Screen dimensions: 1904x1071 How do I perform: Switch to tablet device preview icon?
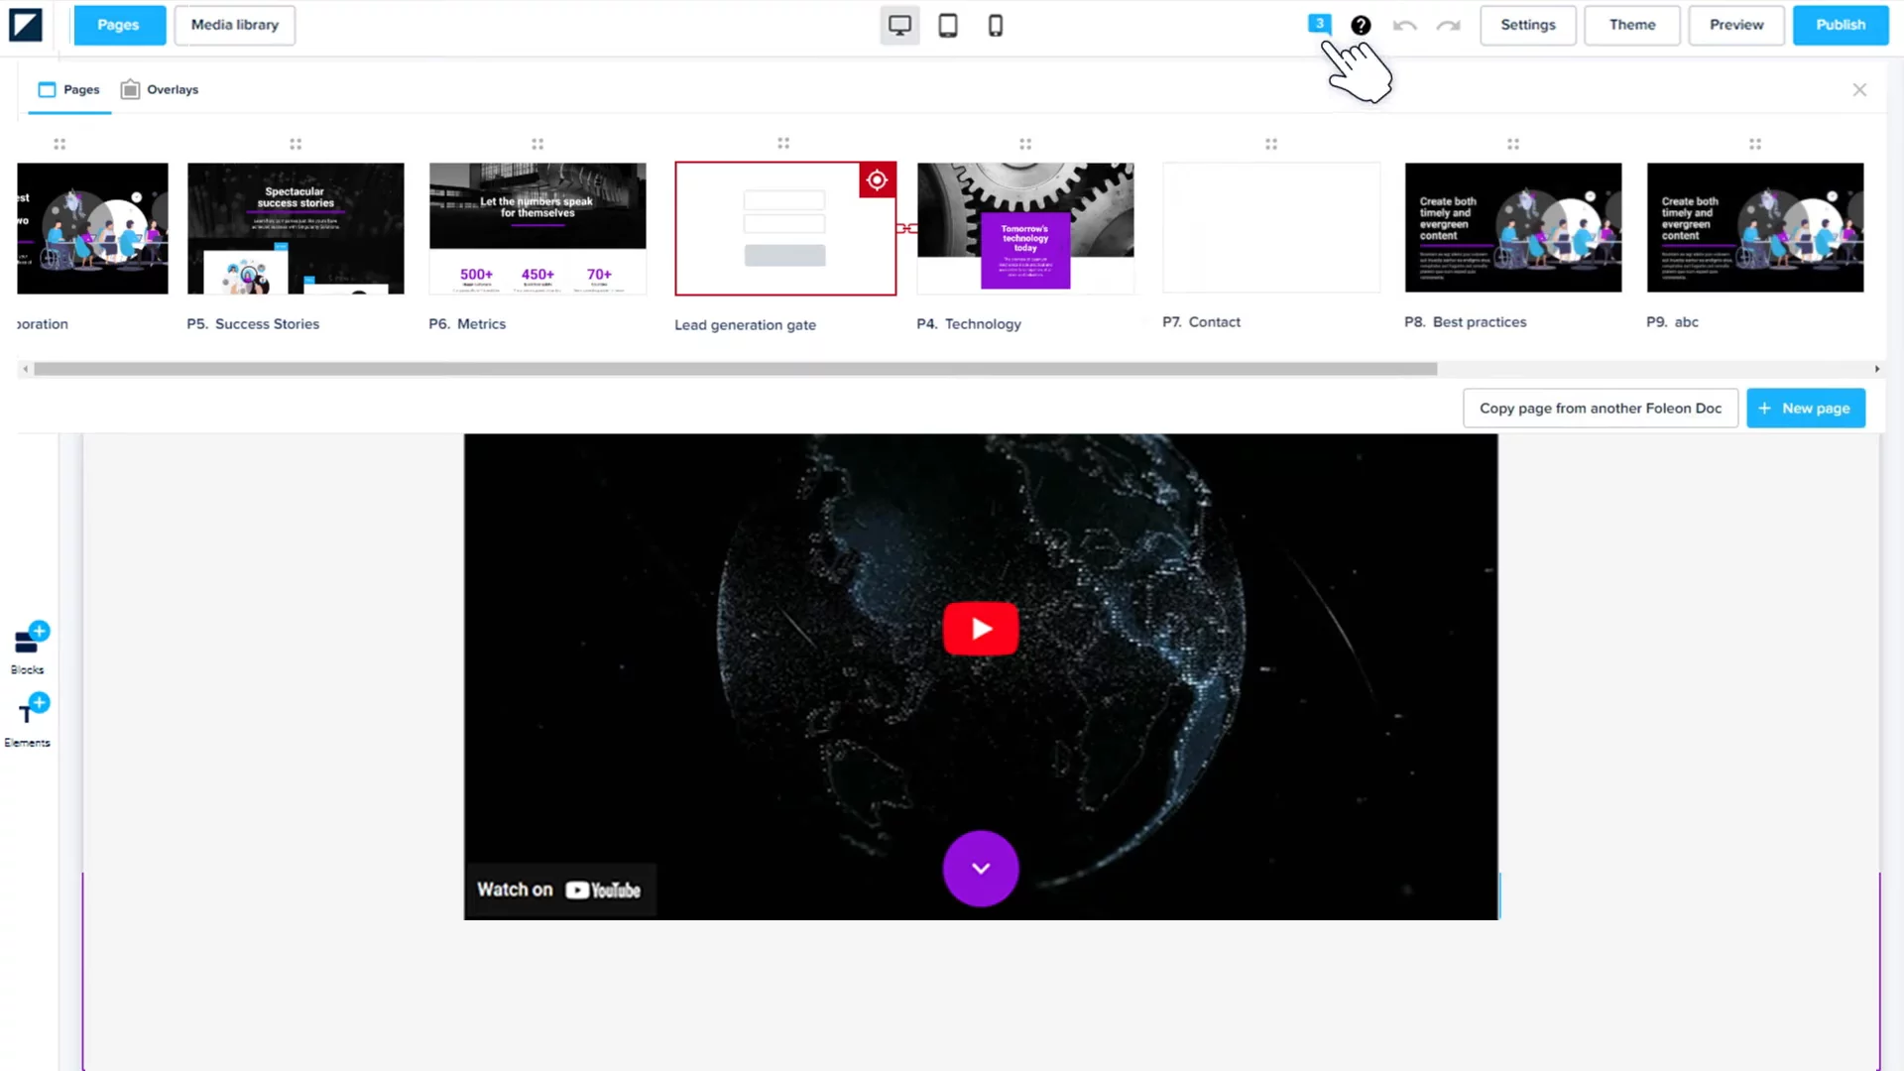(948, 26)
